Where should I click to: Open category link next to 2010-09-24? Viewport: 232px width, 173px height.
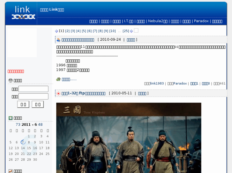point(131,40)
